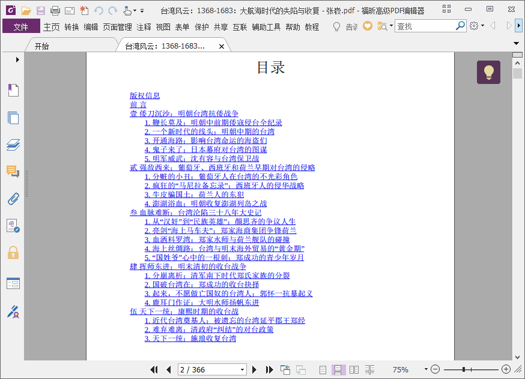Click the Open file folder icon
The image size is (525, 379).
(26, 11)
